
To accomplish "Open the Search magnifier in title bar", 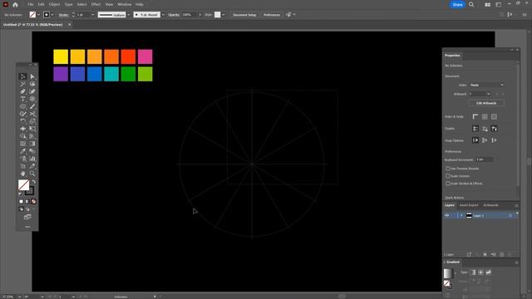I will [x=471, y=4].
